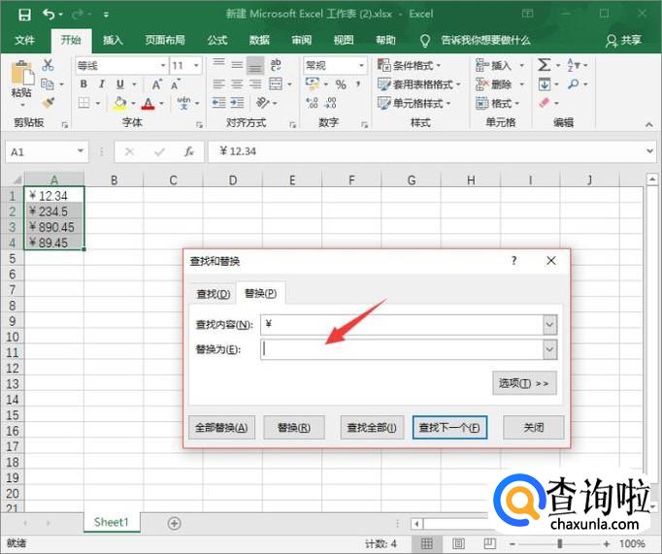Click the Replace with input field
Image resolution: width=662 pixels, height=554 pixels.
coord(402,349)
